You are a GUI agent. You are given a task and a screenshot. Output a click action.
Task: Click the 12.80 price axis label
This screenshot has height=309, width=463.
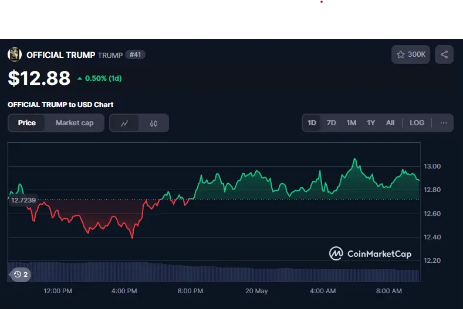432,190
